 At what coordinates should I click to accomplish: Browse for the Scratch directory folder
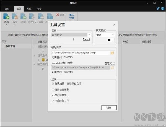coord(112,68)
